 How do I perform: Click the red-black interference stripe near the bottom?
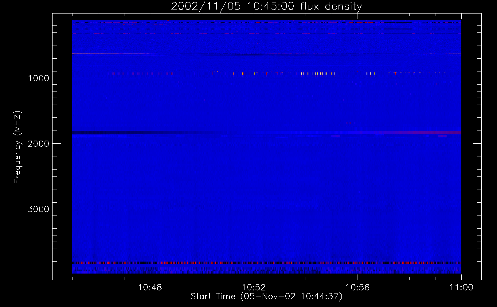(x=267, y=263)
